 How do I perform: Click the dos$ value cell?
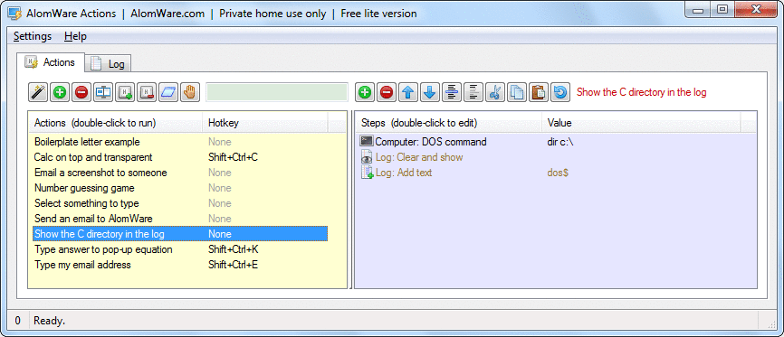click(558, 173)
